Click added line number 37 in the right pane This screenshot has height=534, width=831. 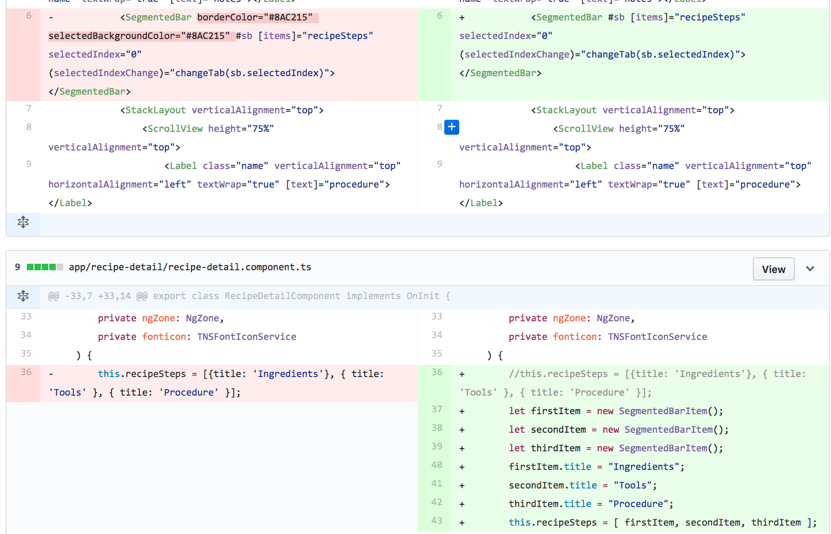[x=436, y=409]
